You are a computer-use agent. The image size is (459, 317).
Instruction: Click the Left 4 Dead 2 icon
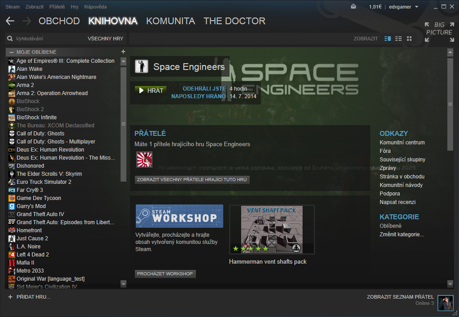12,255
